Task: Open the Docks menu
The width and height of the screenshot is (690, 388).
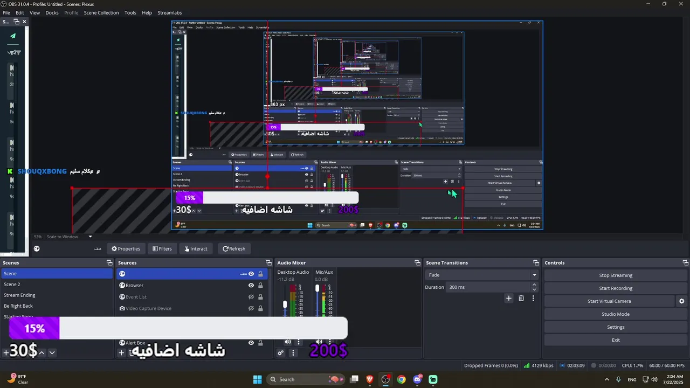Action: 52,12
